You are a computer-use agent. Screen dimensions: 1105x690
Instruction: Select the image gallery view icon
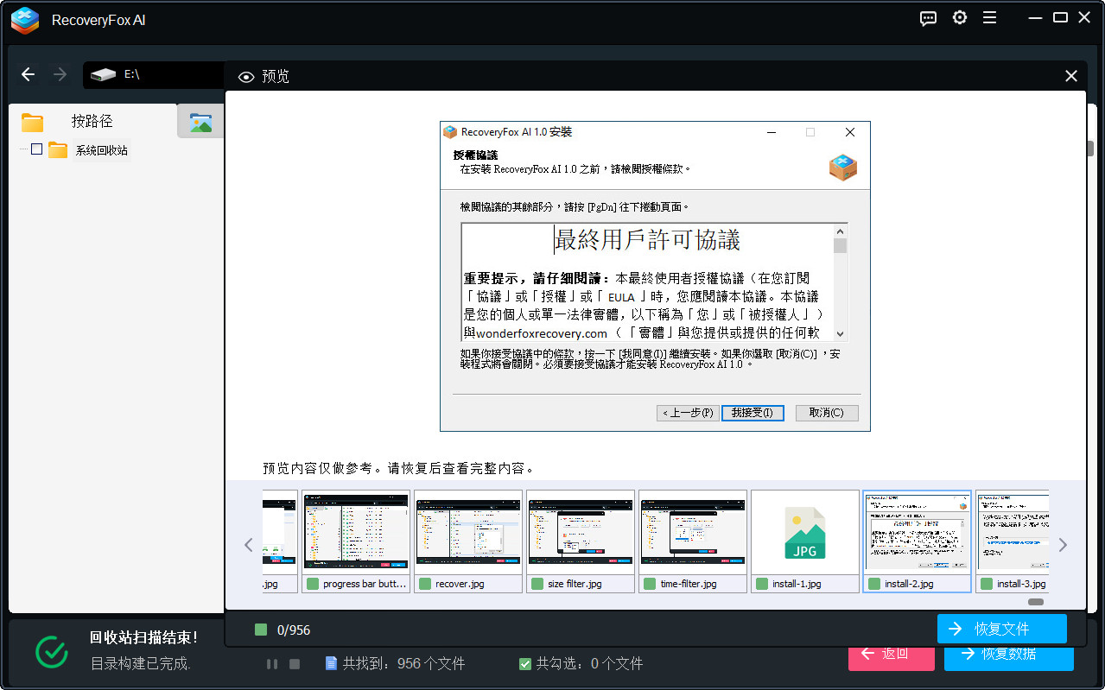pos(200,121)
